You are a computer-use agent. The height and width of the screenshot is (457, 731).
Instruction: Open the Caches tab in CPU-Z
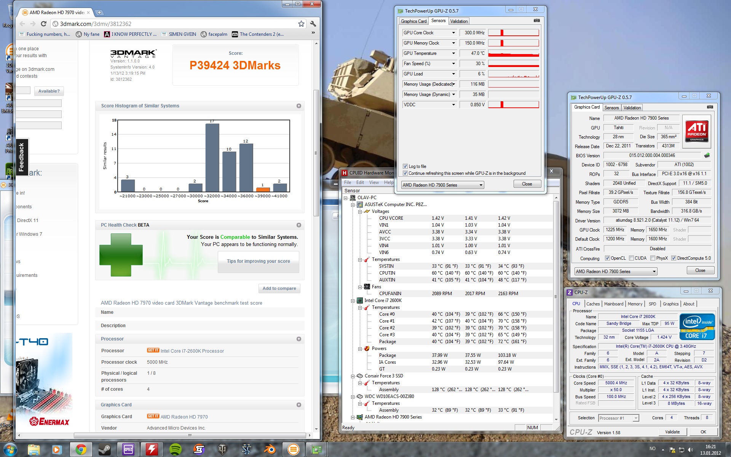coord(593,304)
